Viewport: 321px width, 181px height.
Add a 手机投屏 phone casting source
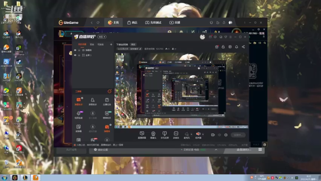[x=165, y=135]
